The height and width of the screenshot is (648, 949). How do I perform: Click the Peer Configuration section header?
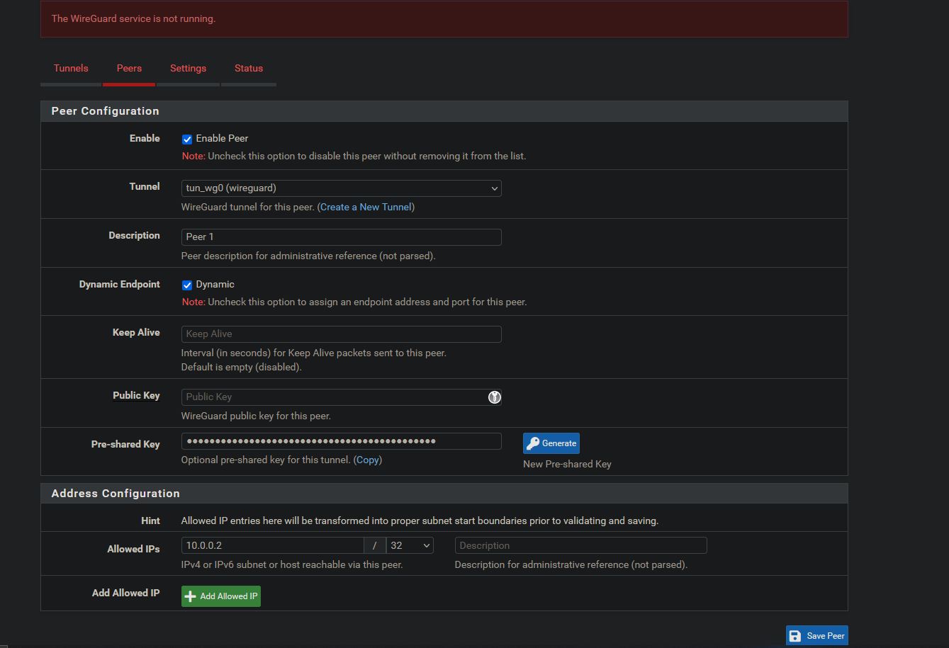444,111
